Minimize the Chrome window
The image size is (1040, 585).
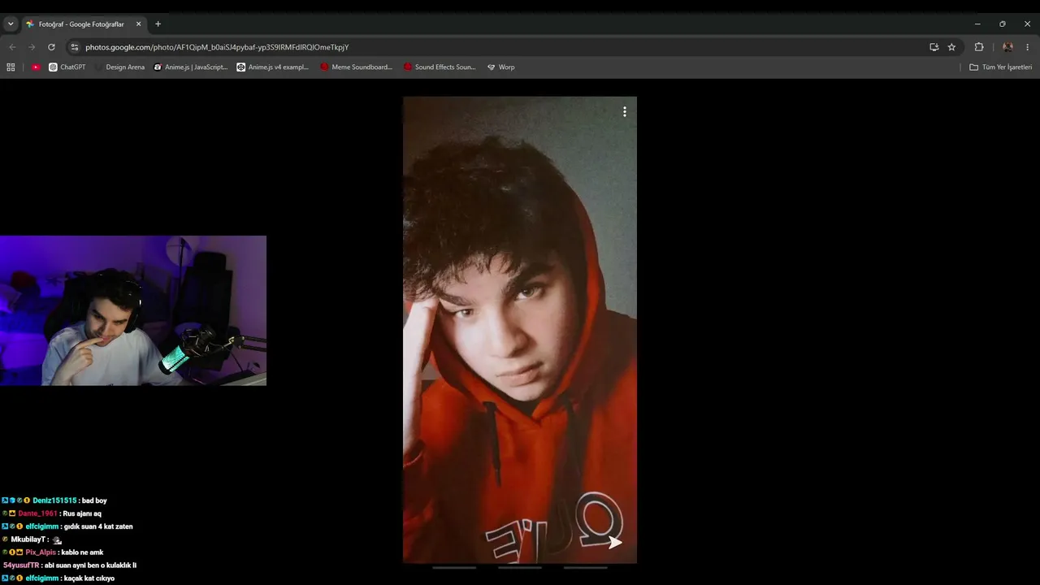coord(977,24)
